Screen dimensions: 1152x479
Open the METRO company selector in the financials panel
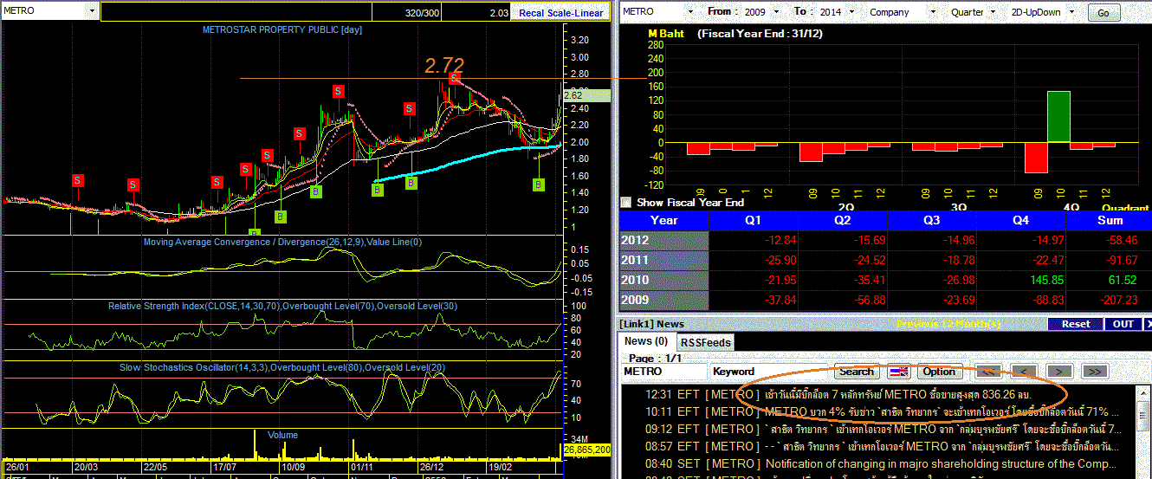tap(658, 12)
